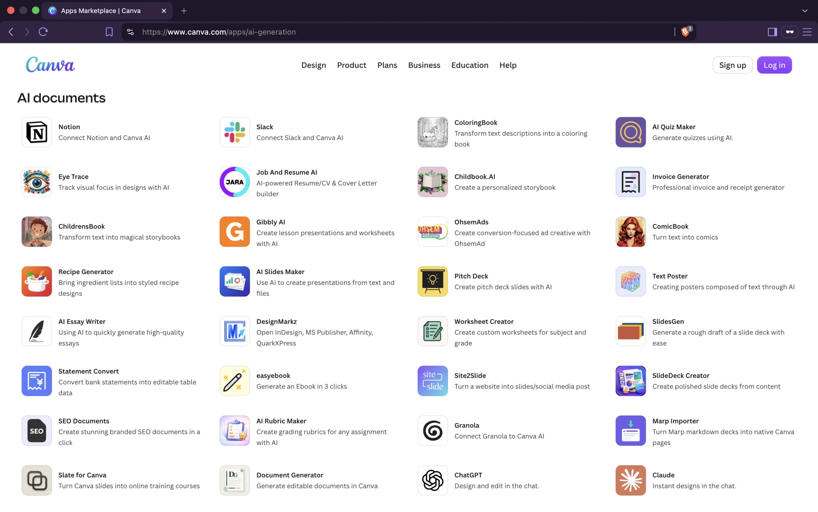Open the Recipe Generator icon
Image resolution: width=818 pixels, height=512 pixels.
(37, 281)
